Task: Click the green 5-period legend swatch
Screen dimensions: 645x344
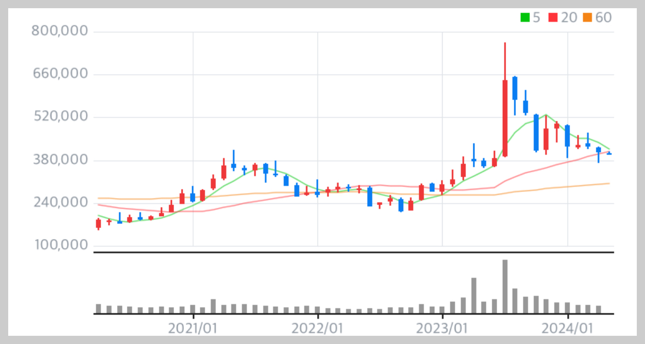Action: point(525,18)
